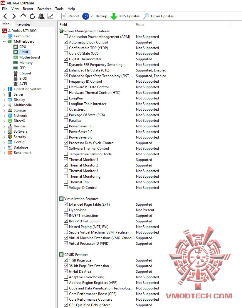242x308 pixels.
Task: Select the Config tree item
Action: 19,142
